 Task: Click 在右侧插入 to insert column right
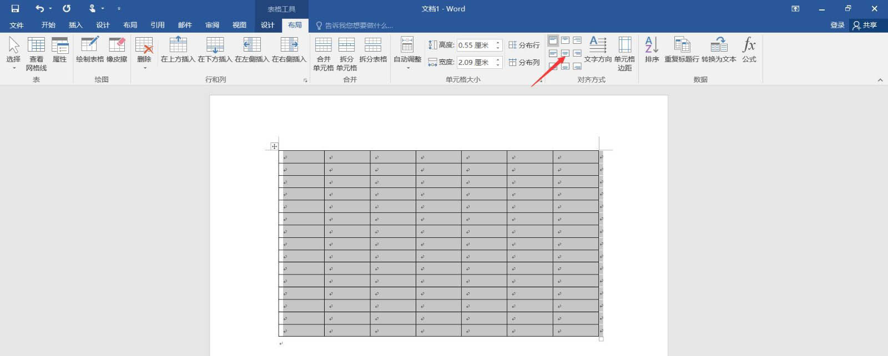tap(289, 50)
